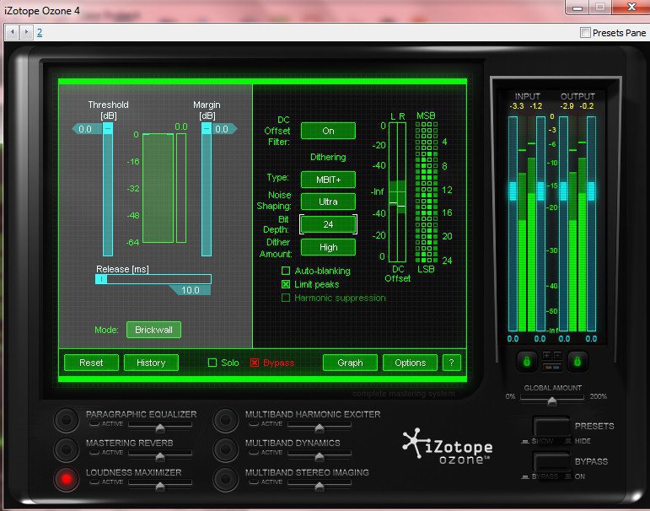Open the Dither Amount High selector
650x511 pixels.
tap(328, 247)
